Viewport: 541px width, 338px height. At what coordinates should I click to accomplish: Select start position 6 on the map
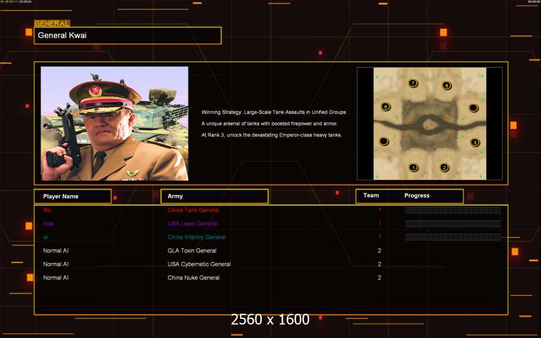(x=385, y=106)
